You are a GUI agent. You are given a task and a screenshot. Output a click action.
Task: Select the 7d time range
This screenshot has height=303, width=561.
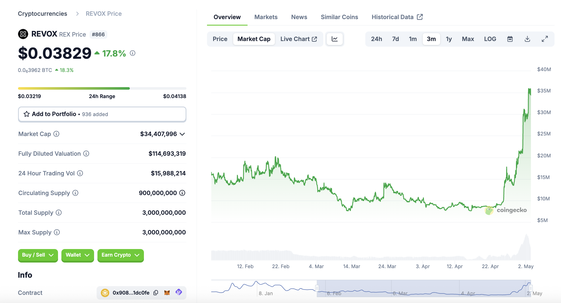click(395, 39)
